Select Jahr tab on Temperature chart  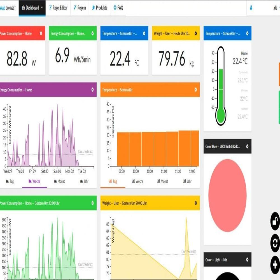click(187, 181)
